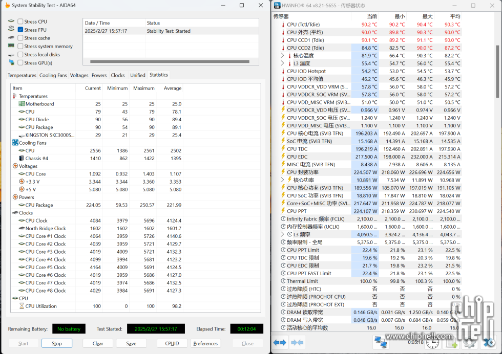Click the Temperatures thermometer icon in AIDA64
502x354 pixels.
(14, 96)
